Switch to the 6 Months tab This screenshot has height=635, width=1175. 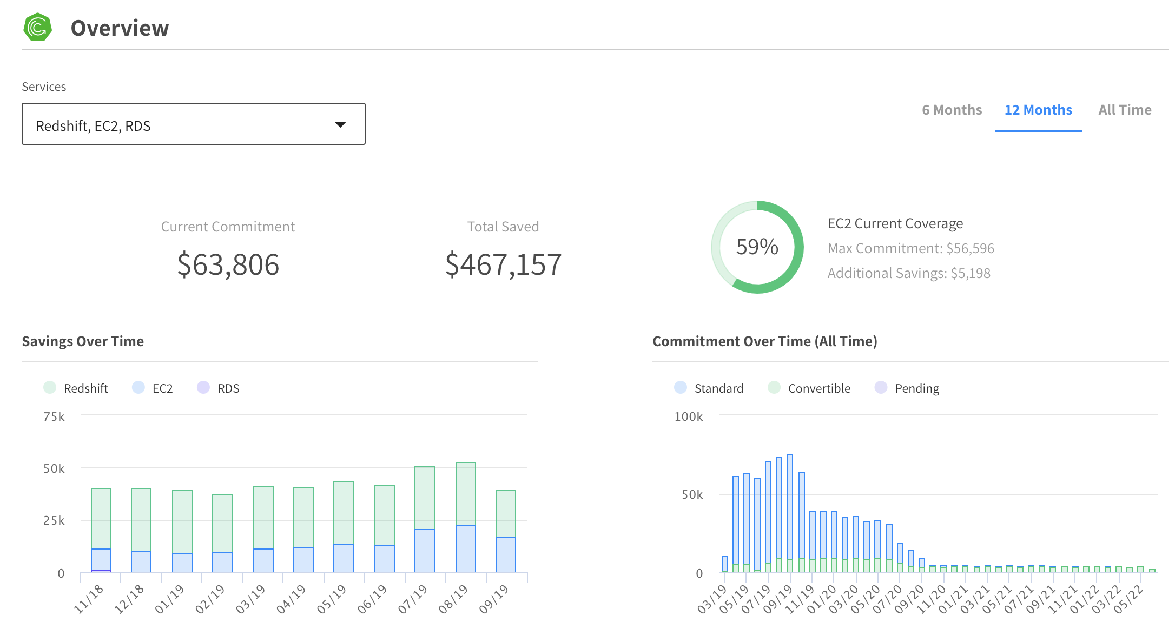952,110
